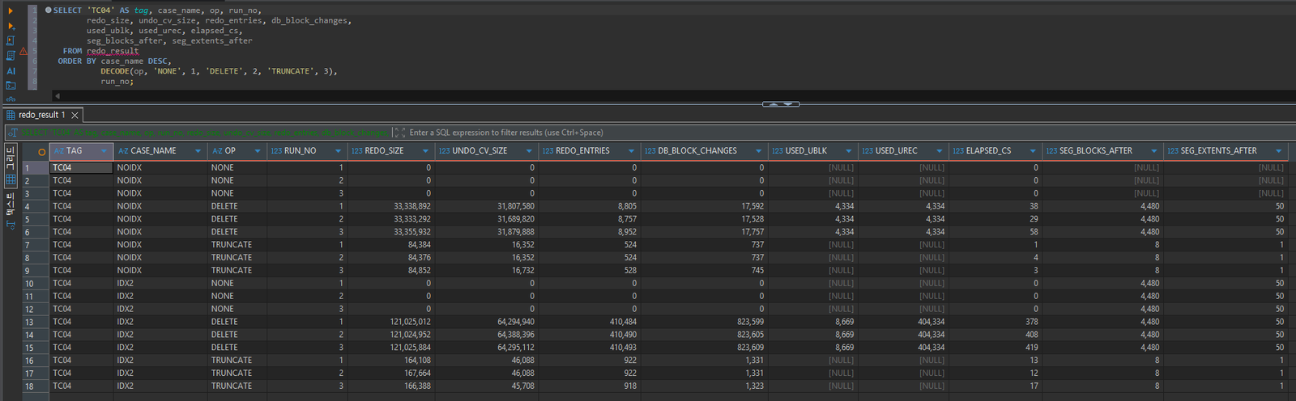Click the REDO_SIZE value 84,852
Viewport: 1296px width, 401px height.
(x=419, y=271)
